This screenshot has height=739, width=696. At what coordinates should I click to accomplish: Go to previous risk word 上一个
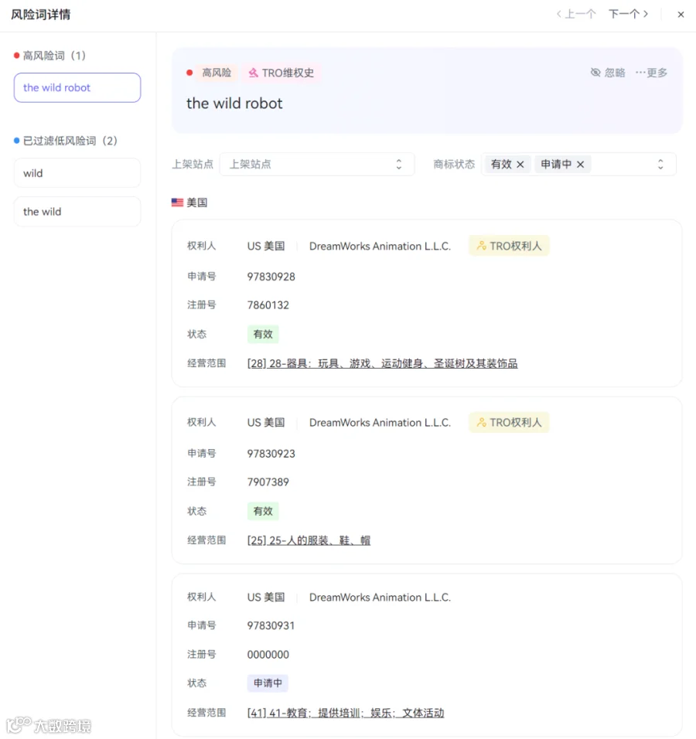[576, 14]
